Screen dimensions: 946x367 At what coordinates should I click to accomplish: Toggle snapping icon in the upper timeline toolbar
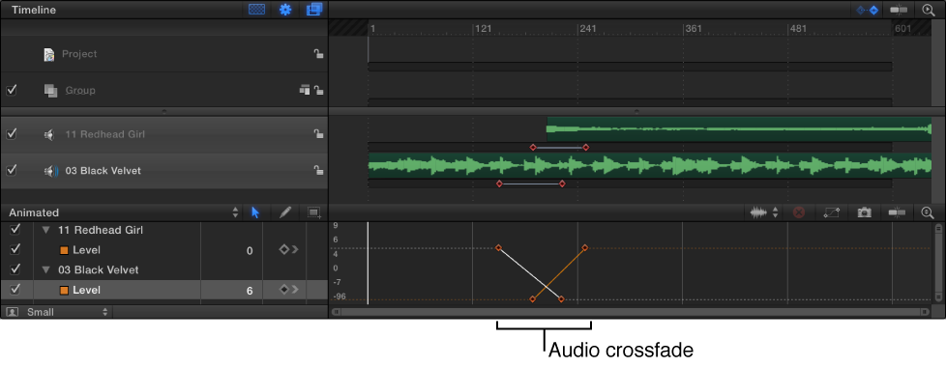click(899, 10)
